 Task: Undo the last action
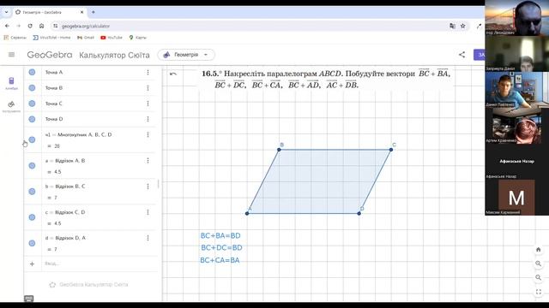point(173,74)
